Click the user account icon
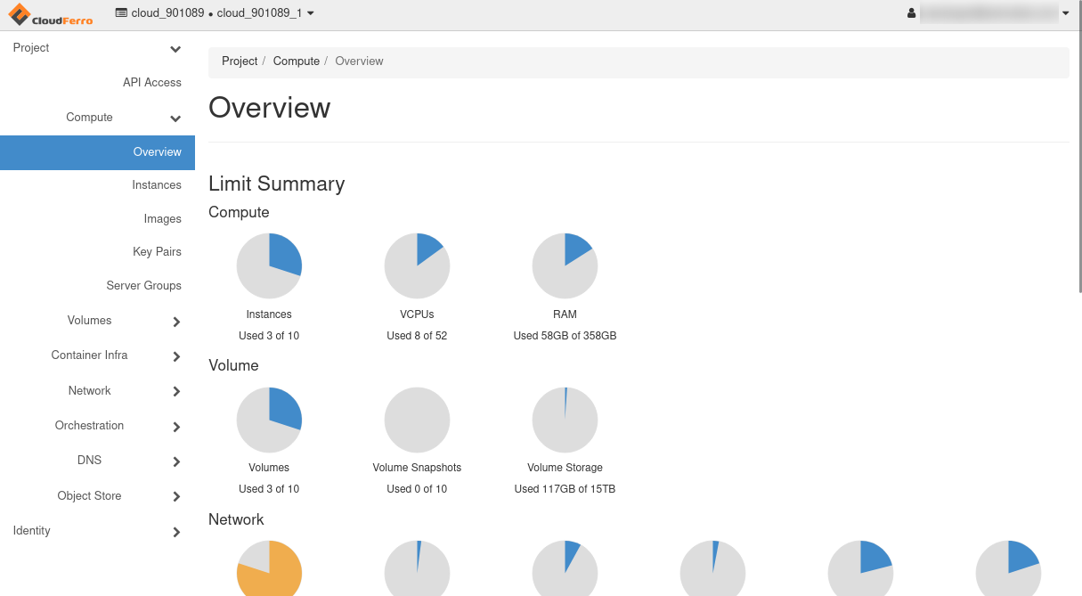This screenshot has height=596, width=1082. pos(911,13)
